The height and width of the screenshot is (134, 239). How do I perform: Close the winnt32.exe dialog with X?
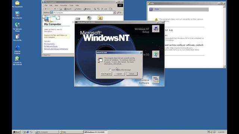click(141, 52)
